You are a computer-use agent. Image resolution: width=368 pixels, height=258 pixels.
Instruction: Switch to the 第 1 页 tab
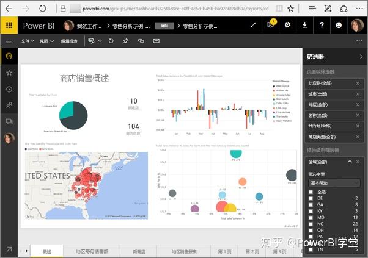[224, 251]
